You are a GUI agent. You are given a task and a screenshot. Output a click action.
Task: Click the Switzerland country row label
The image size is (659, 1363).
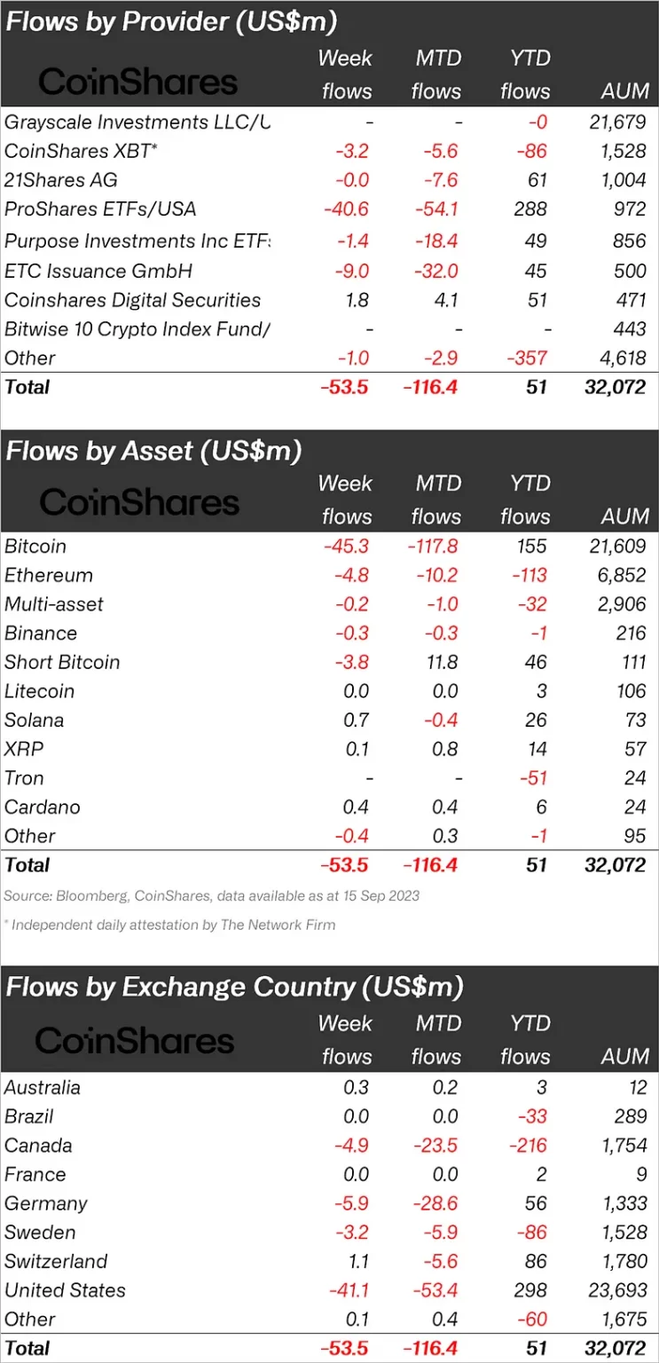[x=56, y=1262]
